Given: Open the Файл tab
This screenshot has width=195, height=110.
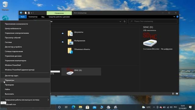Looking at the screenshot, I should (23, 17).
